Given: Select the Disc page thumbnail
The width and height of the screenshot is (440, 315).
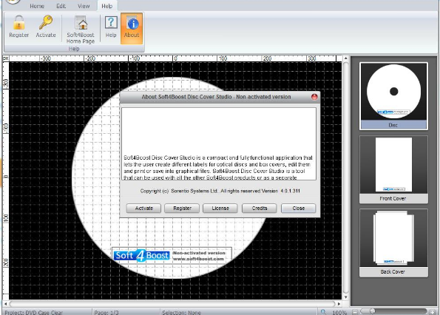Looking at the screenshot, I should pyautogui.click(x=393, y=96).
